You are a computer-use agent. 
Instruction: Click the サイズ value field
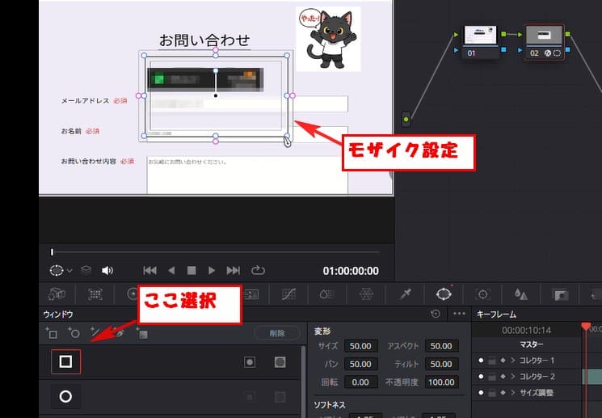point(361,346)
